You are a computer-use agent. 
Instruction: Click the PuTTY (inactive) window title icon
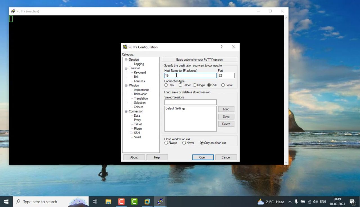click(x=13, y=11)
